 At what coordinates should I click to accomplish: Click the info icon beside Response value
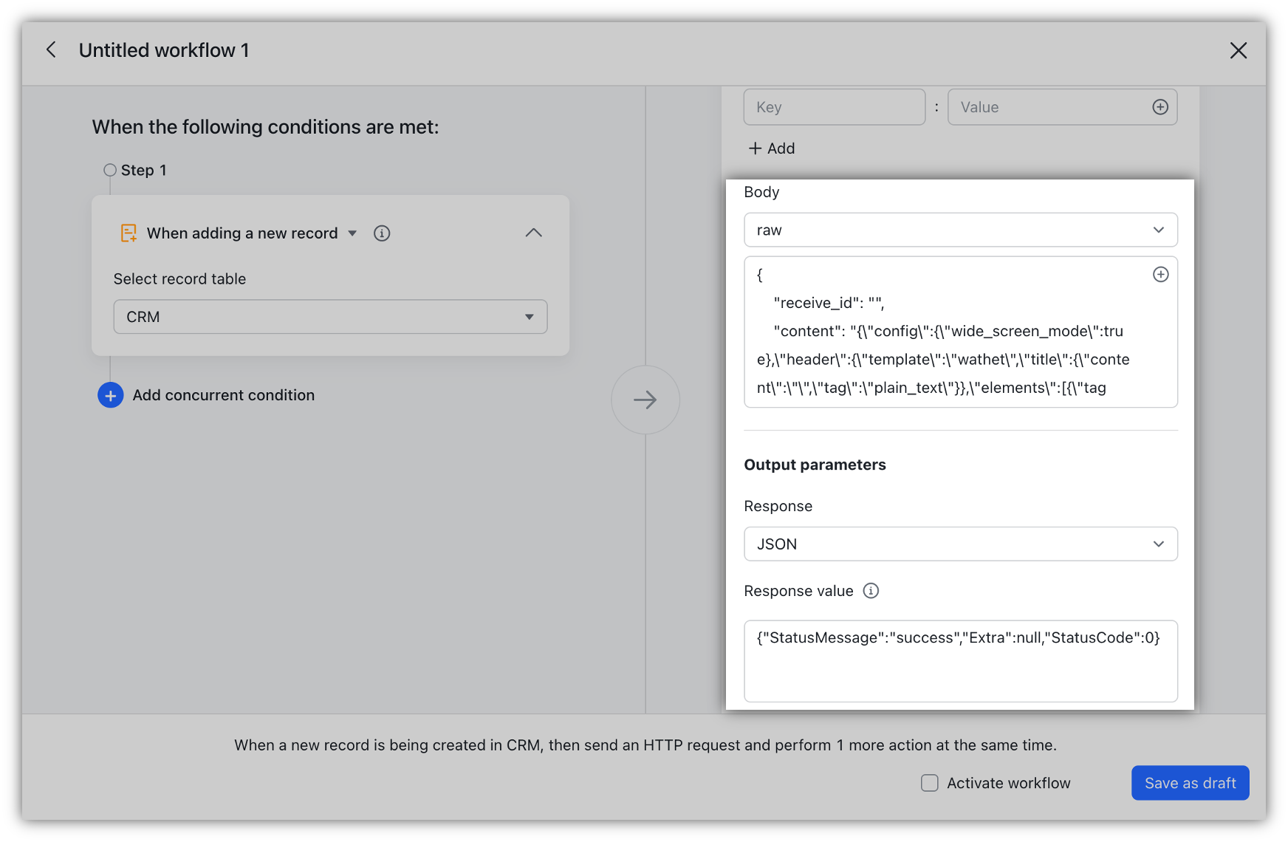(x=871, y=591)
